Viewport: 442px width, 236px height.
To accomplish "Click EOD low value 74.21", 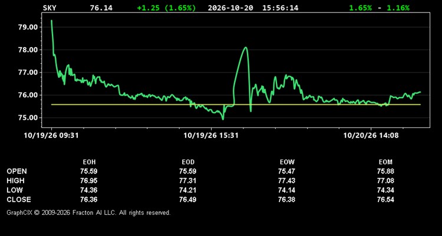I will pos(188,190).
